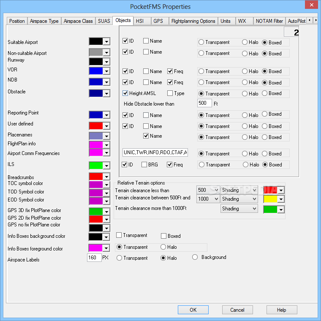Click the TOC symbol color swatch
The height and width of the screenshot is (321, 321).
[x=96, y=185]
